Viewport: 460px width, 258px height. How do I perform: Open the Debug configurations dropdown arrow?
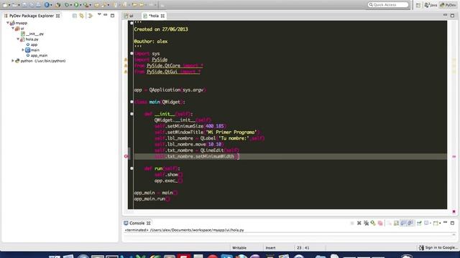coord(71,5)
